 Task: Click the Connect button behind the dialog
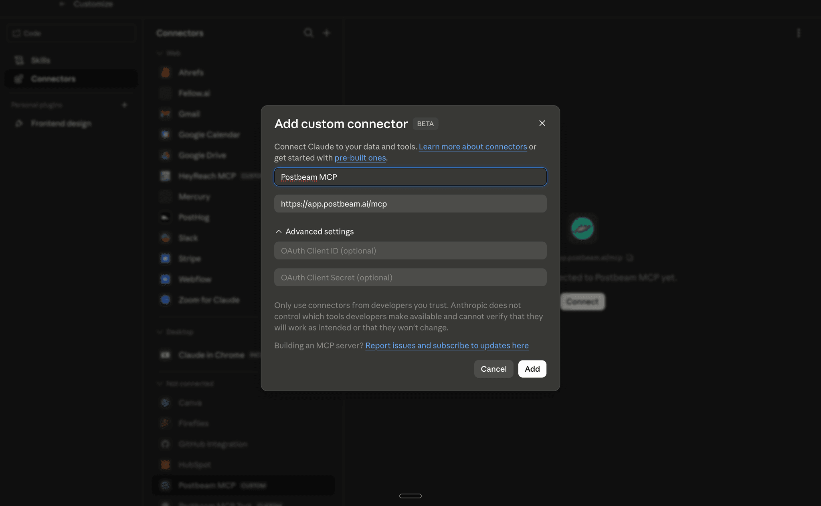click(x=582, y=302)
